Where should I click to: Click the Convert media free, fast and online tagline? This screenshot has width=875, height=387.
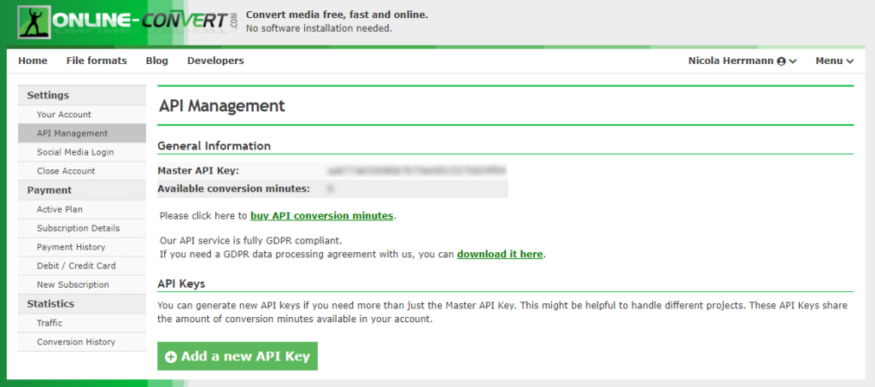coord(337,15)
